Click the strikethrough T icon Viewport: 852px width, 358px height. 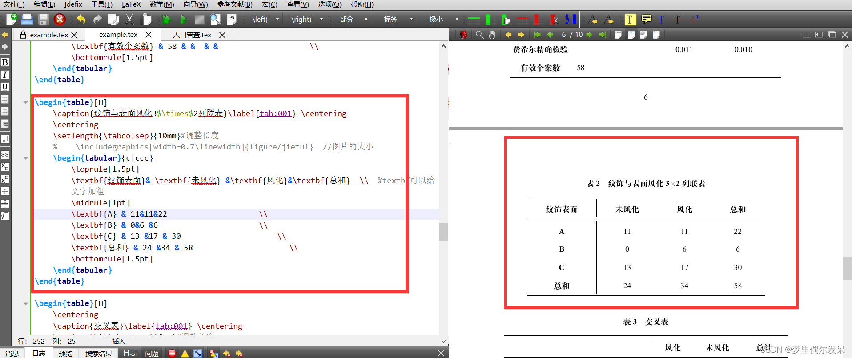[x=677, y=19]
